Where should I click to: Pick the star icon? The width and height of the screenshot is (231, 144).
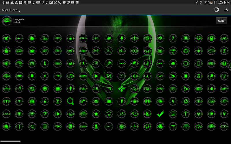(x=96, y=114)
